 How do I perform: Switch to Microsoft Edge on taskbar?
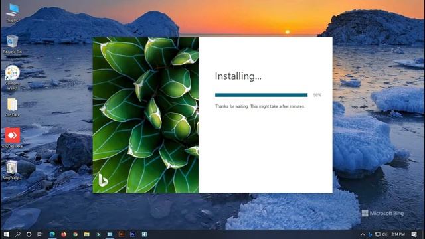pyautogui.click(x=52, y=234)
